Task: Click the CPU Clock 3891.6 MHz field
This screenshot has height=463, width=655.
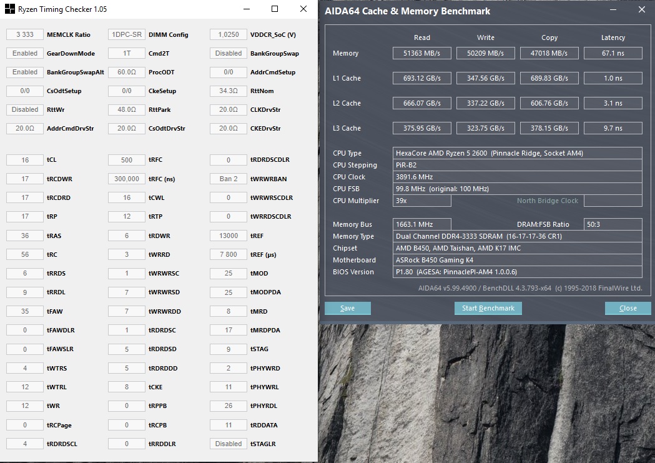Action: click(x=517, y=177)
